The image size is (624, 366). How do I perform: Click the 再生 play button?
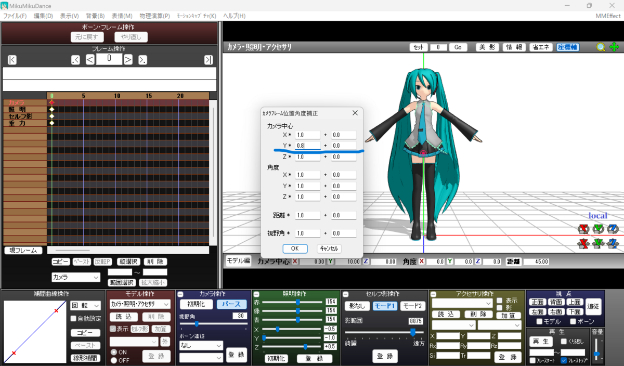click(x=541, y=342)
